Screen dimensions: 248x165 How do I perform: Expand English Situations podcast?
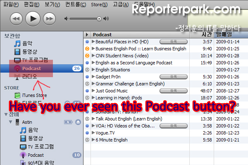pyautogui.click(x=93, y=69)
